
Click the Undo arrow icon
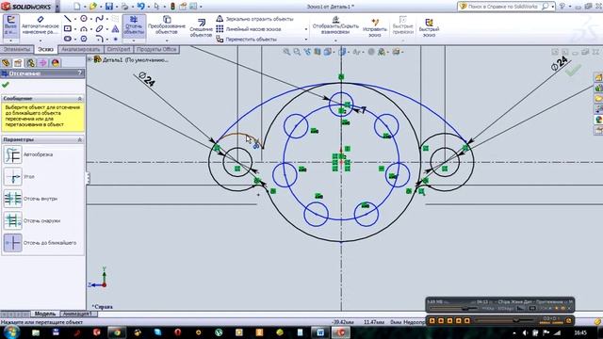pos(140,7)
